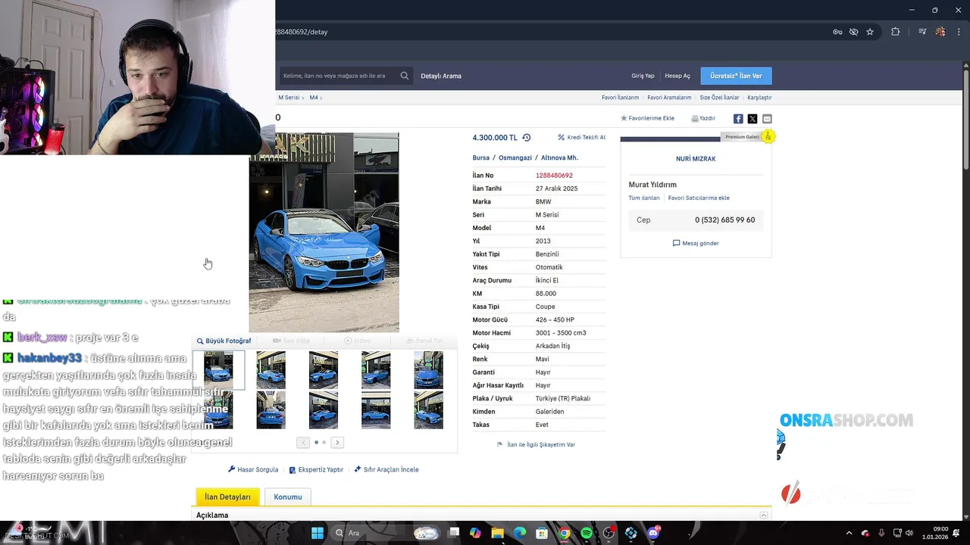970x545 pixels.
Task: Click the Bursa location link
Action: (x=480, y=158)
